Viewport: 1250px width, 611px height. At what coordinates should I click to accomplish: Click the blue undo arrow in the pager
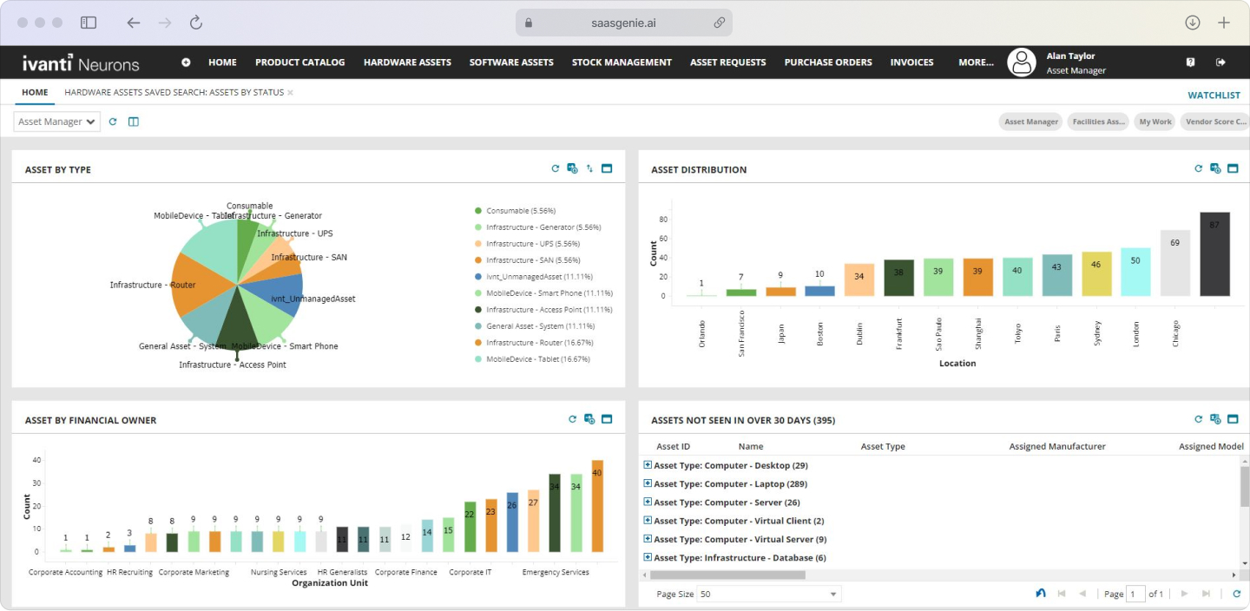point(1041,594)
